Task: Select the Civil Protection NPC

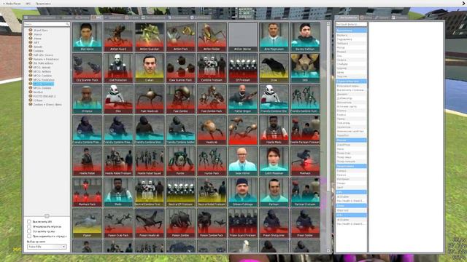Action: [118, 68]
